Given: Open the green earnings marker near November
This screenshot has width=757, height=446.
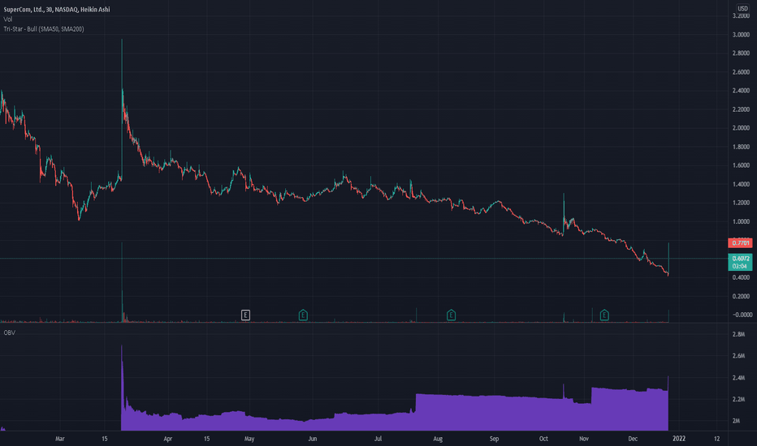Looking at the screenshot, I should tap(604, 315).
